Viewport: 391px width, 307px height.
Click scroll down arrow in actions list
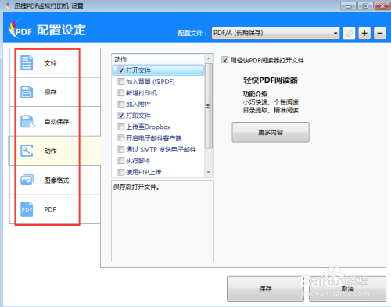(x=208, y=172)
